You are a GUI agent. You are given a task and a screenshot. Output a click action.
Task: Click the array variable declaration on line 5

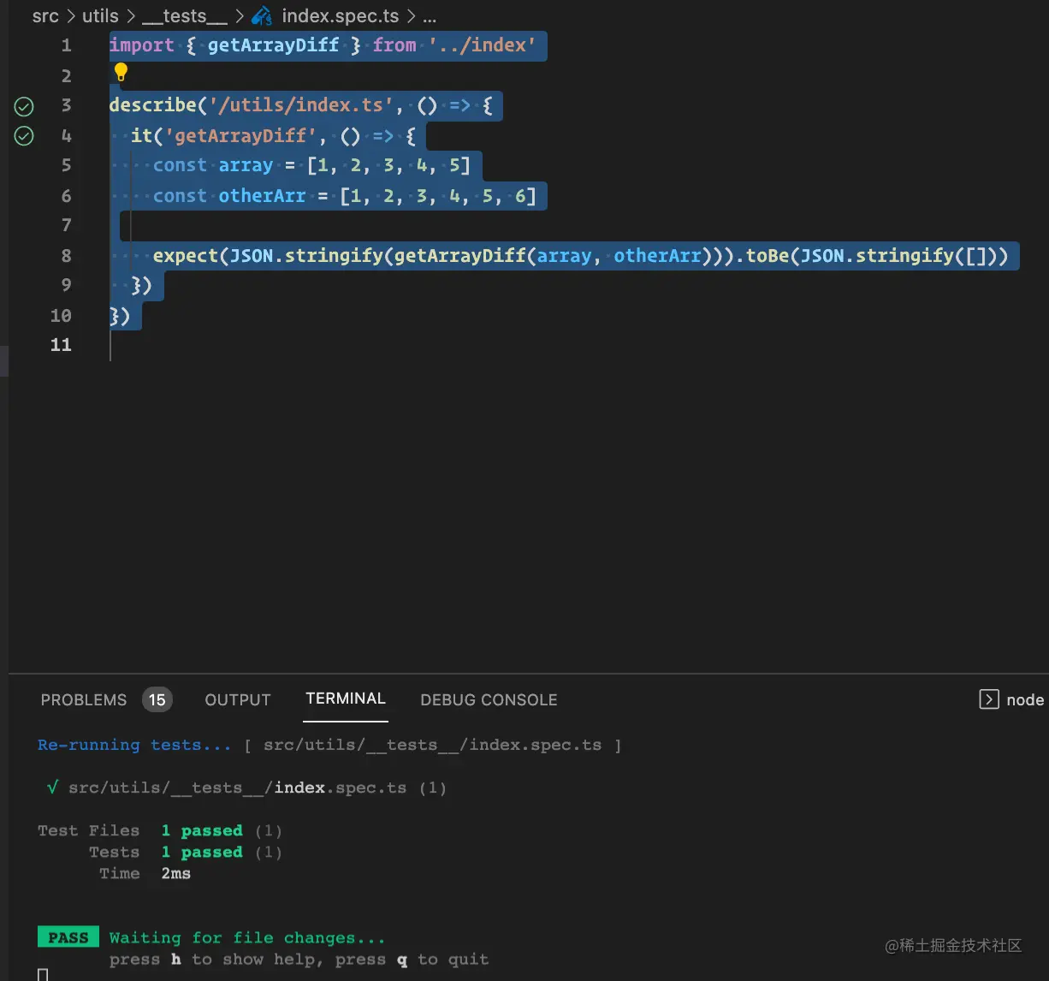tap(246, 165)
